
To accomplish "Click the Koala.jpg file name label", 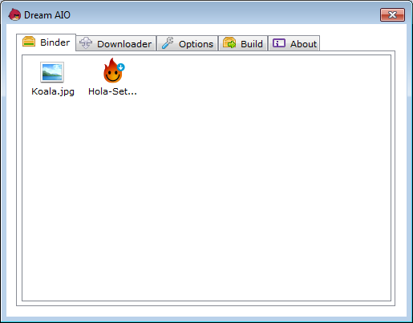I will (53, 91).
